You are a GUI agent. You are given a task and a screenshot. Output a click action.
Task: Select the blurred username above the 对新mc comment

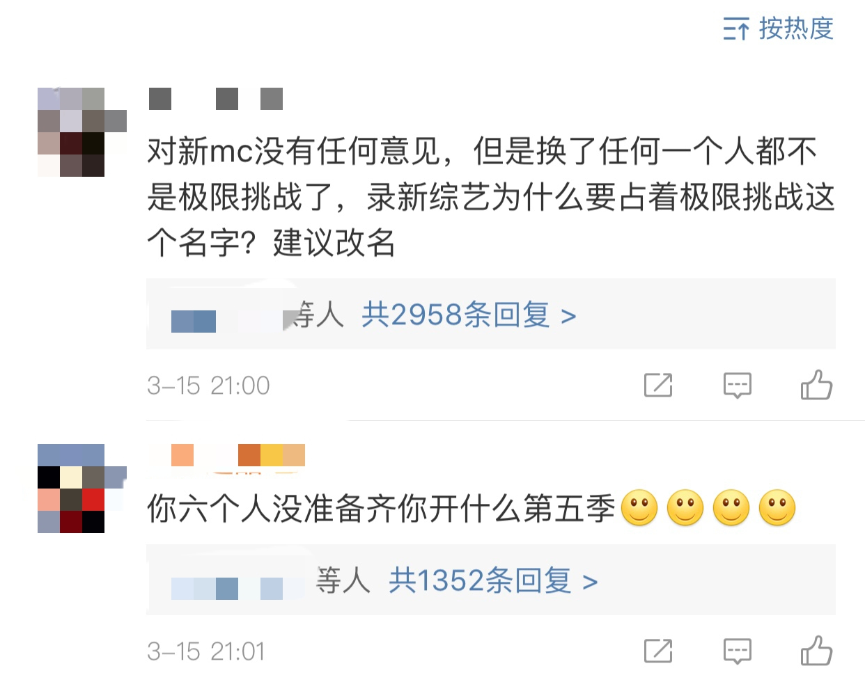coord(216,99)
